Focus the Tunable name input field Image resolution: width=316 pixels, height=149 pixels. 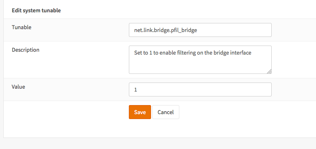point(200,30)
